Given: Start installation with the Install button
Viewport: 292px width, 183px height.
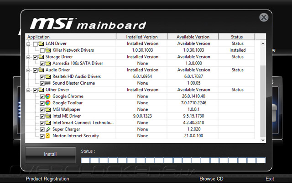Looking at the screenshot, I should coord(51,155).
